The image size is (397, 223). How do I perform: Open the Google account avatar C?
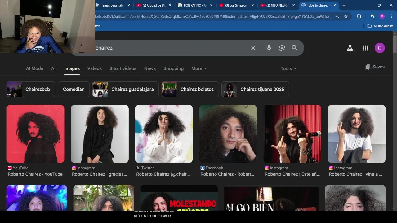(x=380, y=48)
